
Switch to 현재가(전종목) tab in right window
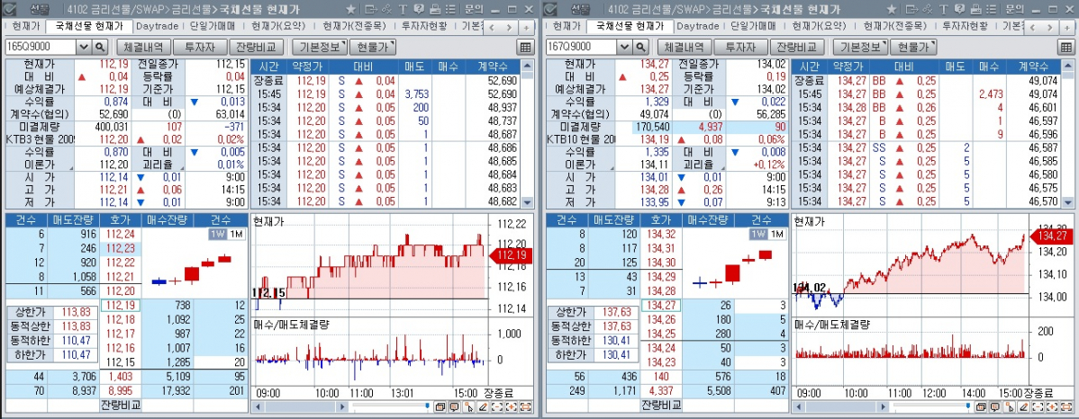pyautogui.click(x=895, y=26)
